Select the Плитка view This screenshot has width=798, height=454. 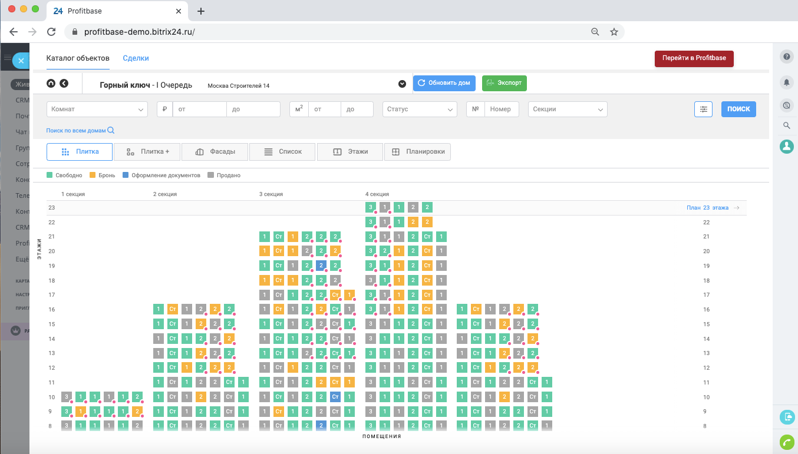point(80,151)
